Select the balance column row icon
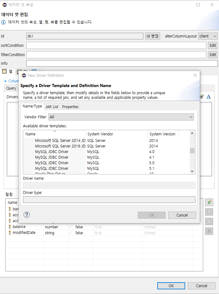This screenshot has width=219, height=294. 10,227
